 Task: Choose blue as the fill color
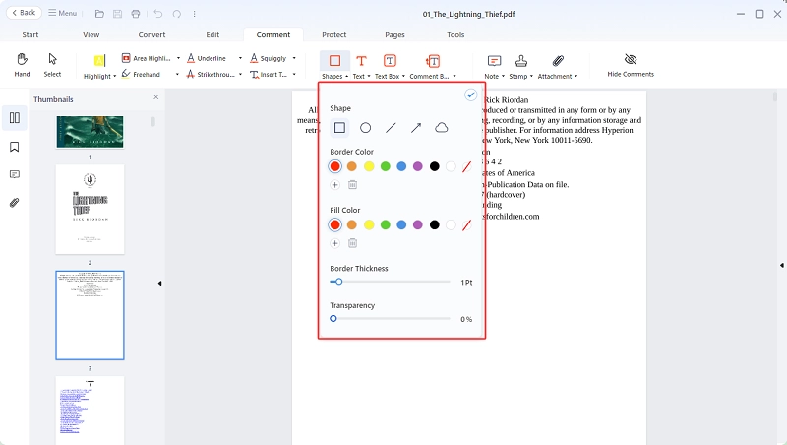[x=401, y=225]
